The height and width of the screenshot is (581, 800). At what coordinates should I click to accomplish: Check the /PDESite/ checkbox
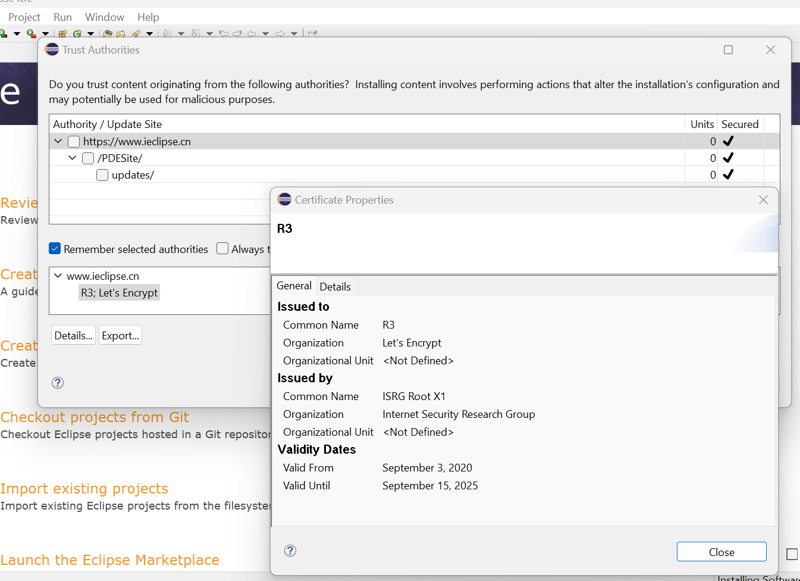point(88,158)
